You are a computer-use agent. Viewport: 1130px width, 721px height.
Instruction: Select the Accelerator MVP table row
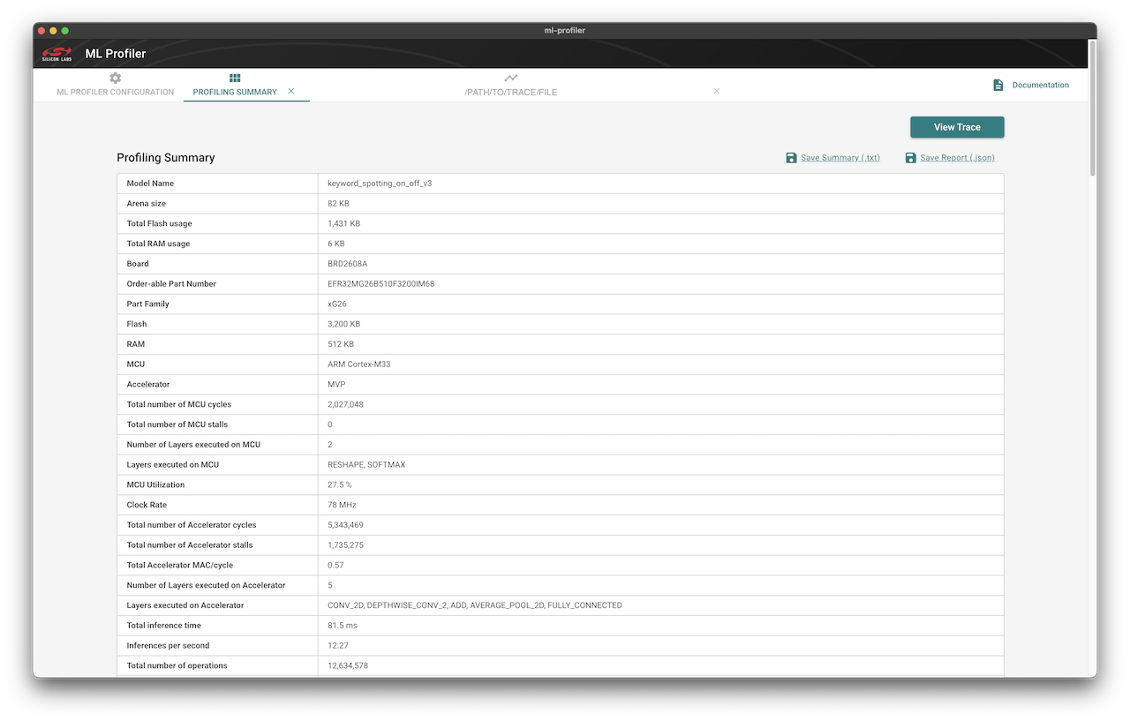(x=560, y=384)
